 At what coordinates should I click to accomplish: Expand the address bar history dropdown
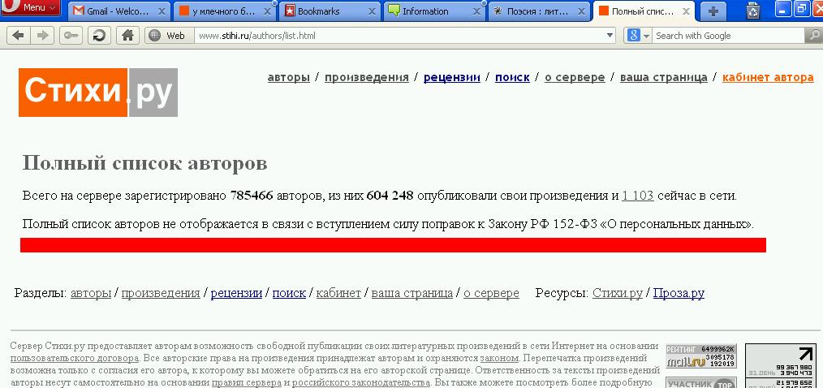pos(610,36)
